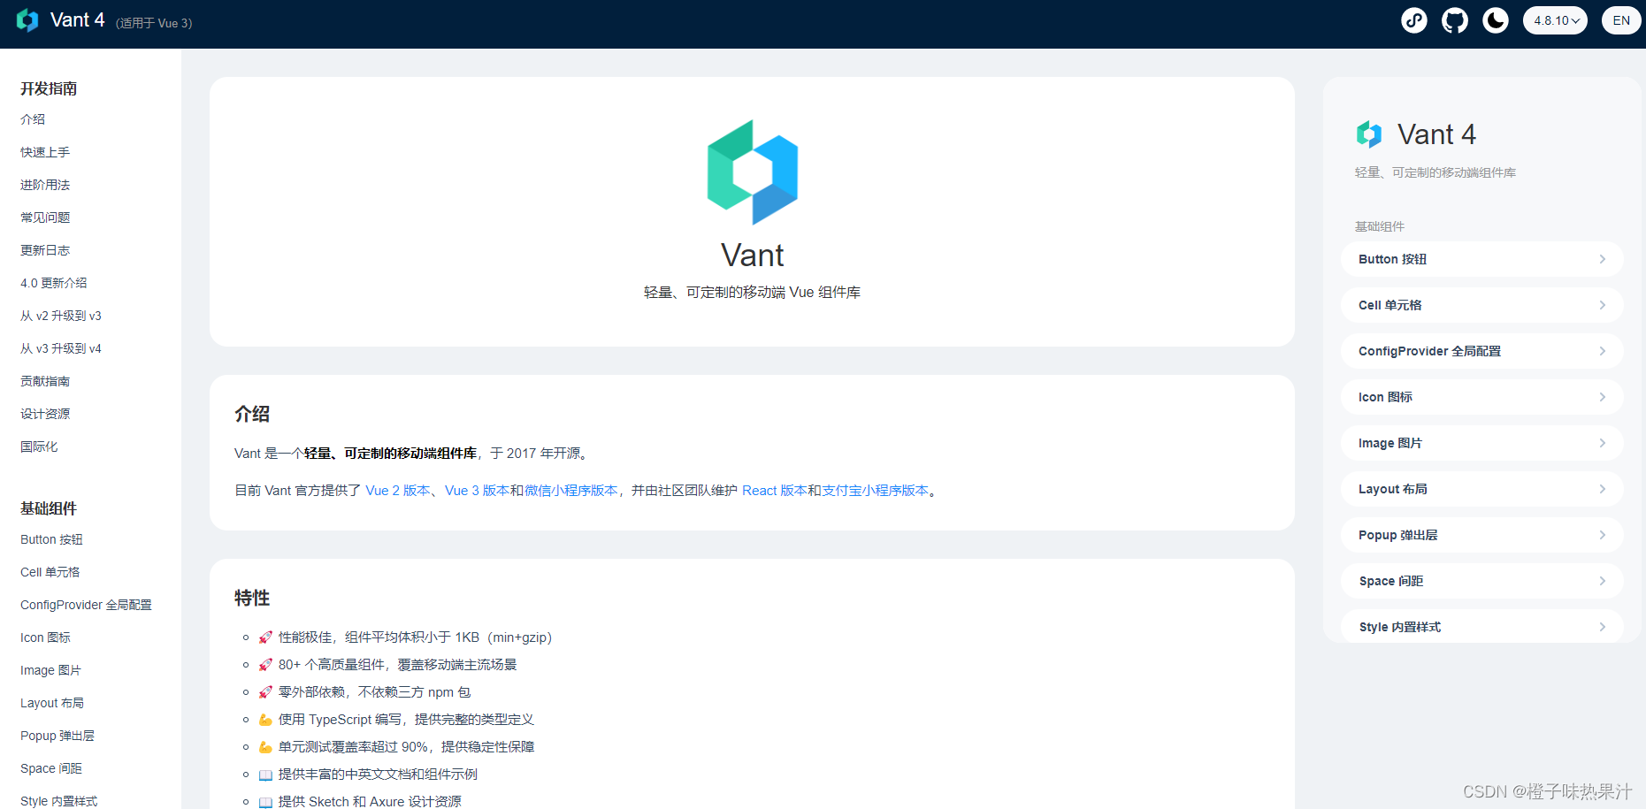Image resolution: width=1646 pixels, height=809 pixels.
Task: Follow the React 版本 link
Action: [774, 491]
